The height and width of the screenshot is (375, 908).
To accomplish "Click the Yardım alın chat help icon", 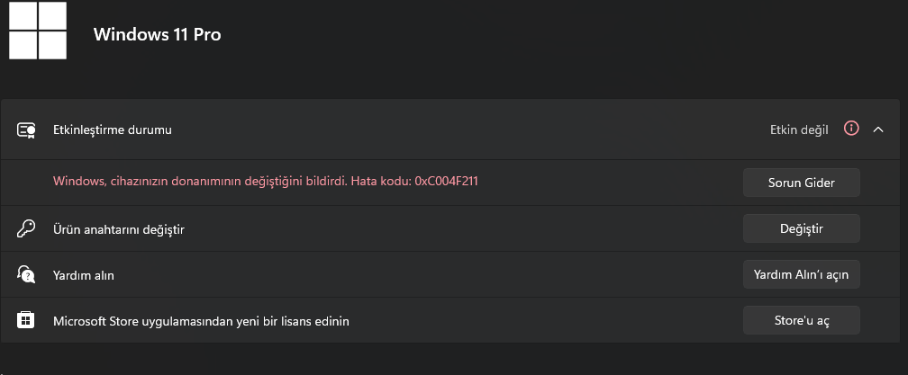I will click(x=26, y=274).
